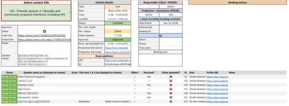Open Profile URL link for ID 315
The image size is (289, 106).
pyautogui.click(x=217, y=102)
